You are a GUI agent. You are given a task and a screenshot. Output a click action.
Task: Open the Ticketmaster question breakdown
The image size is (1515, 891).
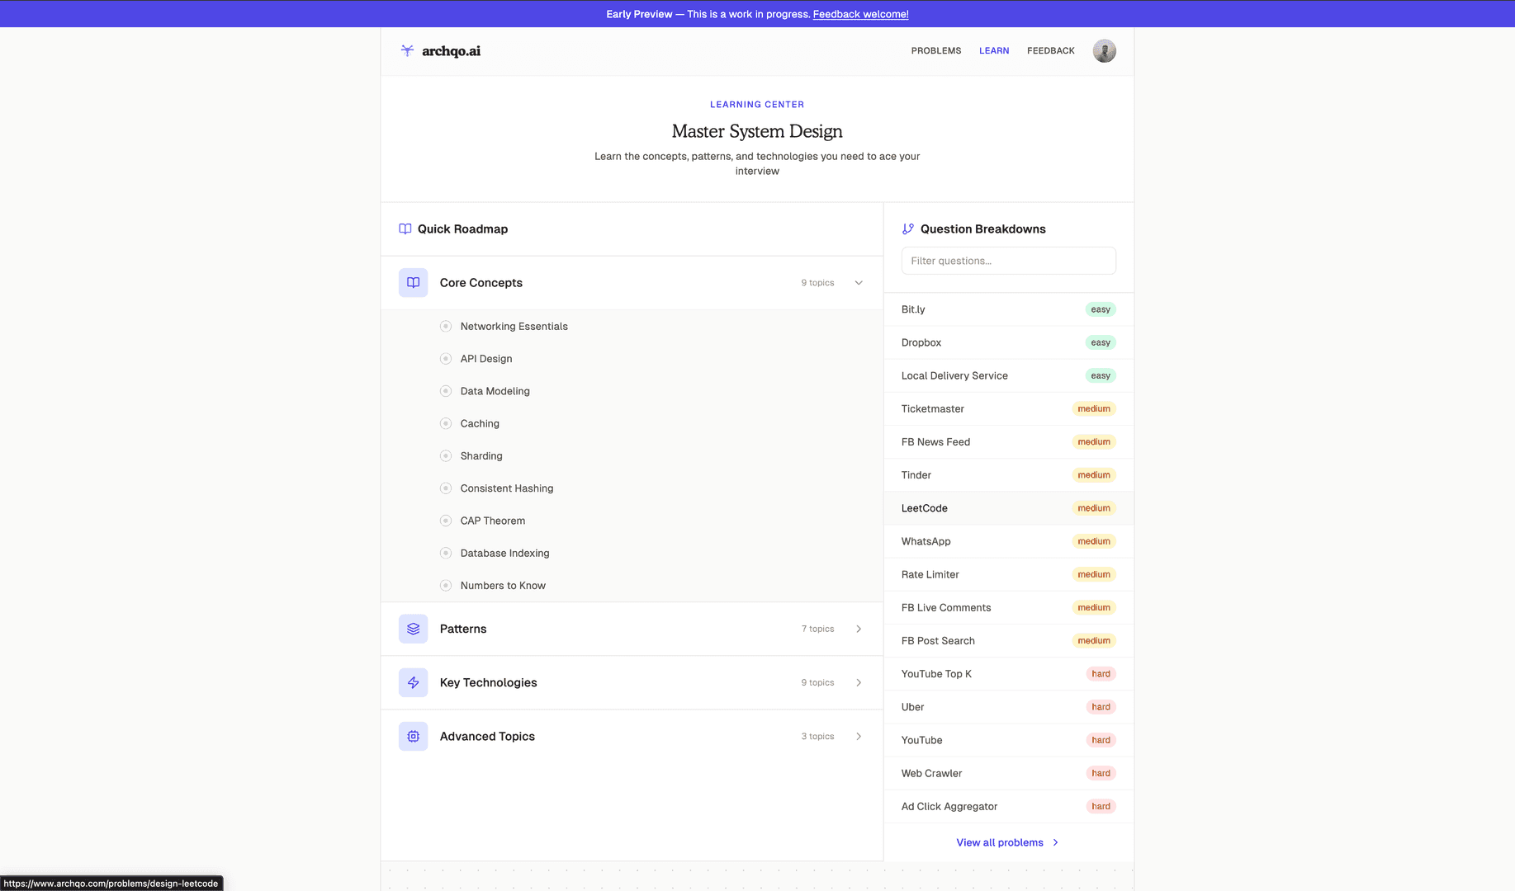pyautogui.click(x=1008, y=408)
